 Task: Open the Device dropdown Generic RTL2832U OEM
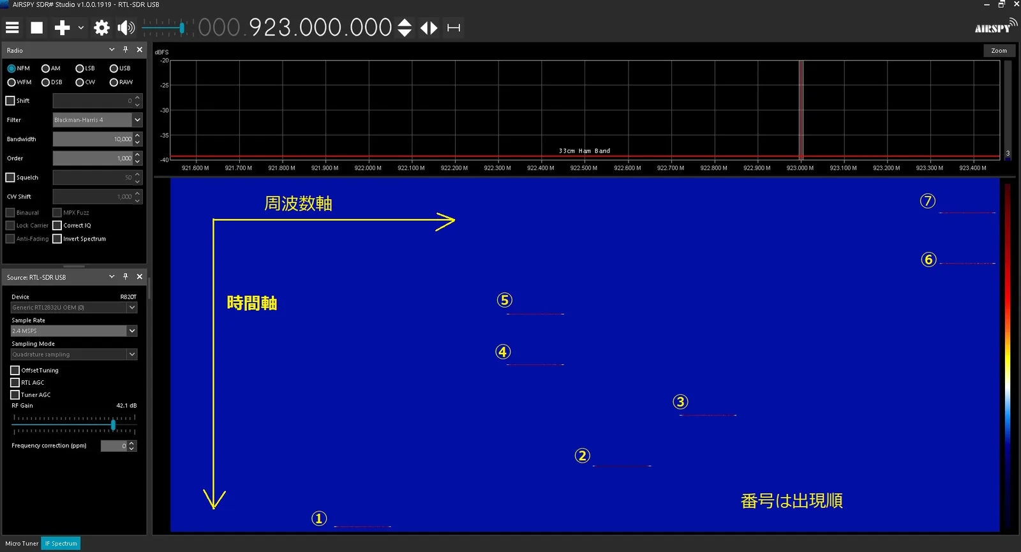(x=74, y=308)
